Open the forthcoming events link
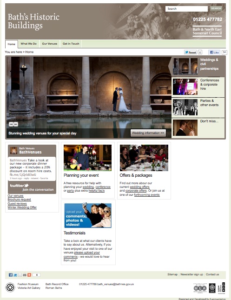The width and height of the screenshot is (231, 300). (147, 195)
